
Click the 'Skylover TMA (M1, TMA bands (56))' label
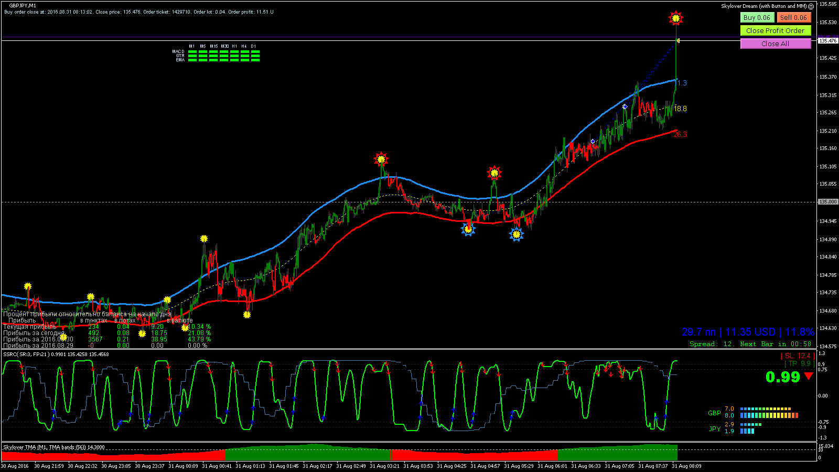pyautogui.click(x=54, y=447)
